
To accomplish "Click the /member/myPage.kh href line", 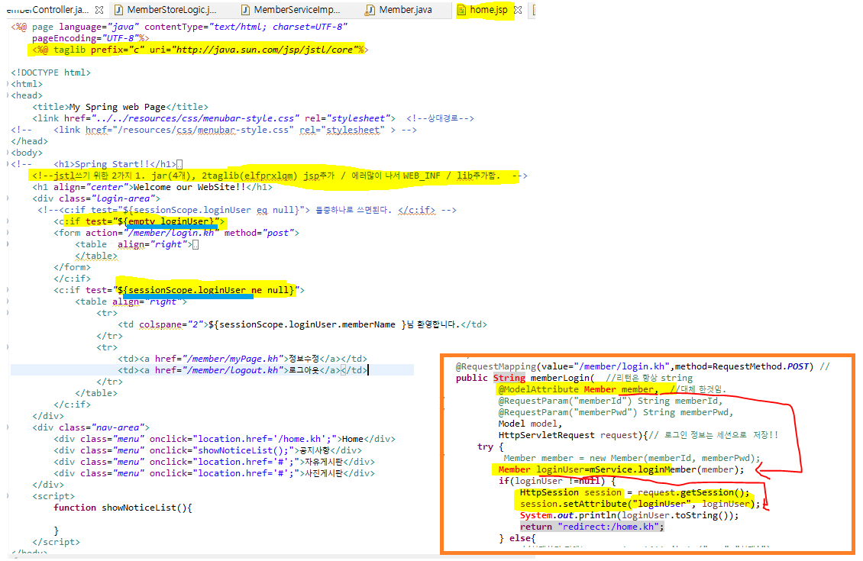I will 242,359.
